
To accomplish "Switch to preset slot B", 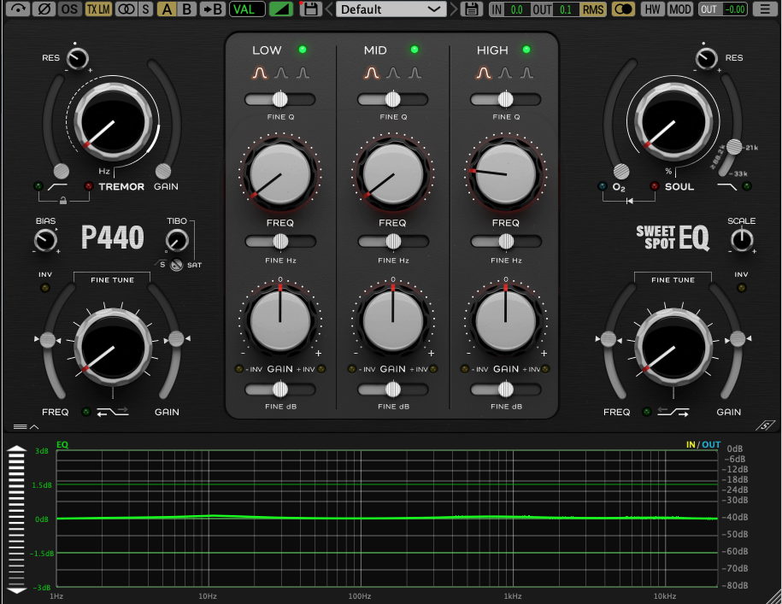I will (185, 9).
